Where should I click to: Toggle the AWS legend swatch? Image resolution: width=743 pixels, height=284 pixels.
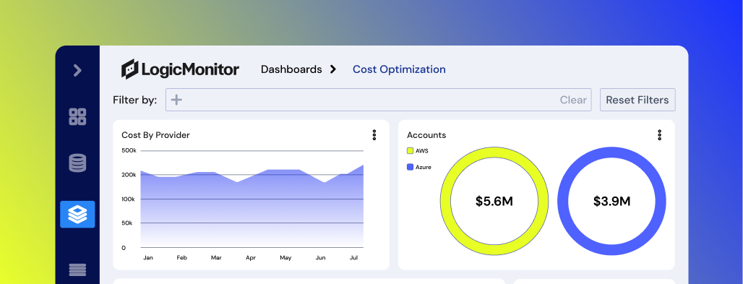[410, 151]
